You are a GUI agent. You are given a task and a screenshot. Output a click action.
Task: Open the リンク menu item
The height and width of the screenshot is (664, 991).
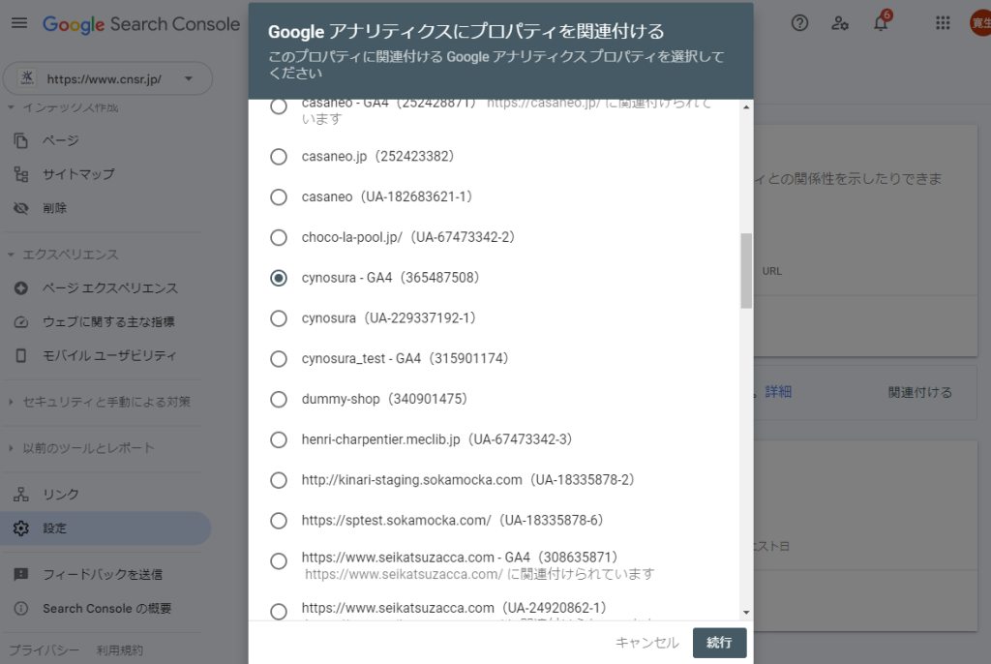pos(105,495)
